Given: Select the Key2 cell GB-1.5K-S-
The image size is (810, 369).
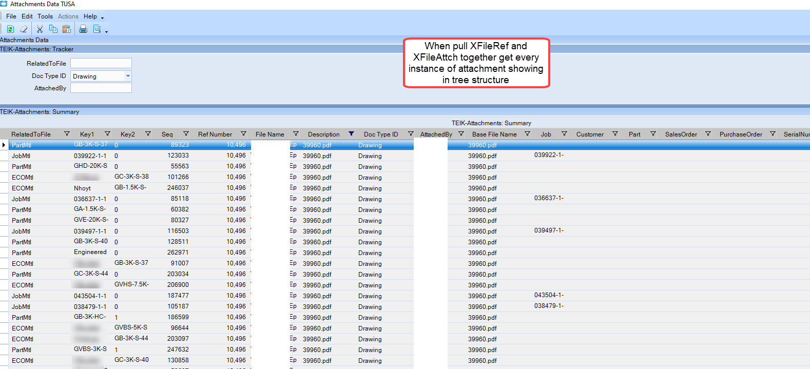Looking at the screenshot, I should click(130, 187).
